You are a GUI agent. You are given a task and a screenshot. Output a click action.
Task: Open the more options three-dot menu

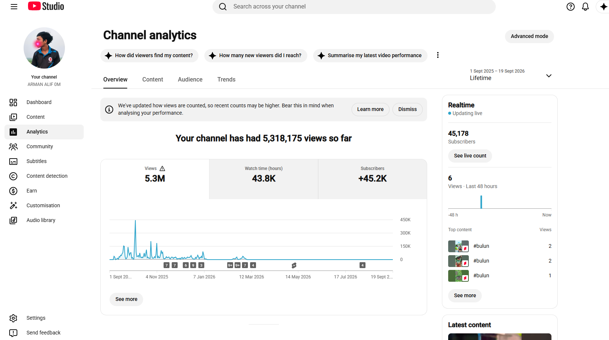[x=438, y=55]
